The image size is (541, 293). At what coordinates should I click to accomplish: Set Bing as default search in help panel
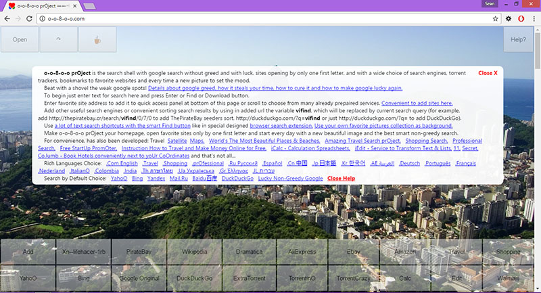[x=137, y=179]
